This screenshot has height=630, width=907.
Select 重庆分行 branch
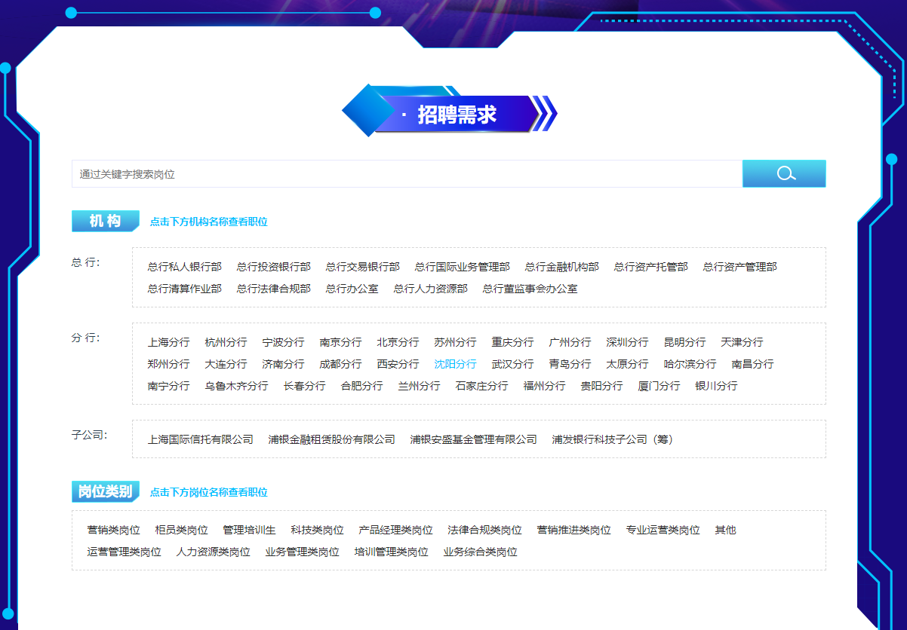tap(513, 342)
